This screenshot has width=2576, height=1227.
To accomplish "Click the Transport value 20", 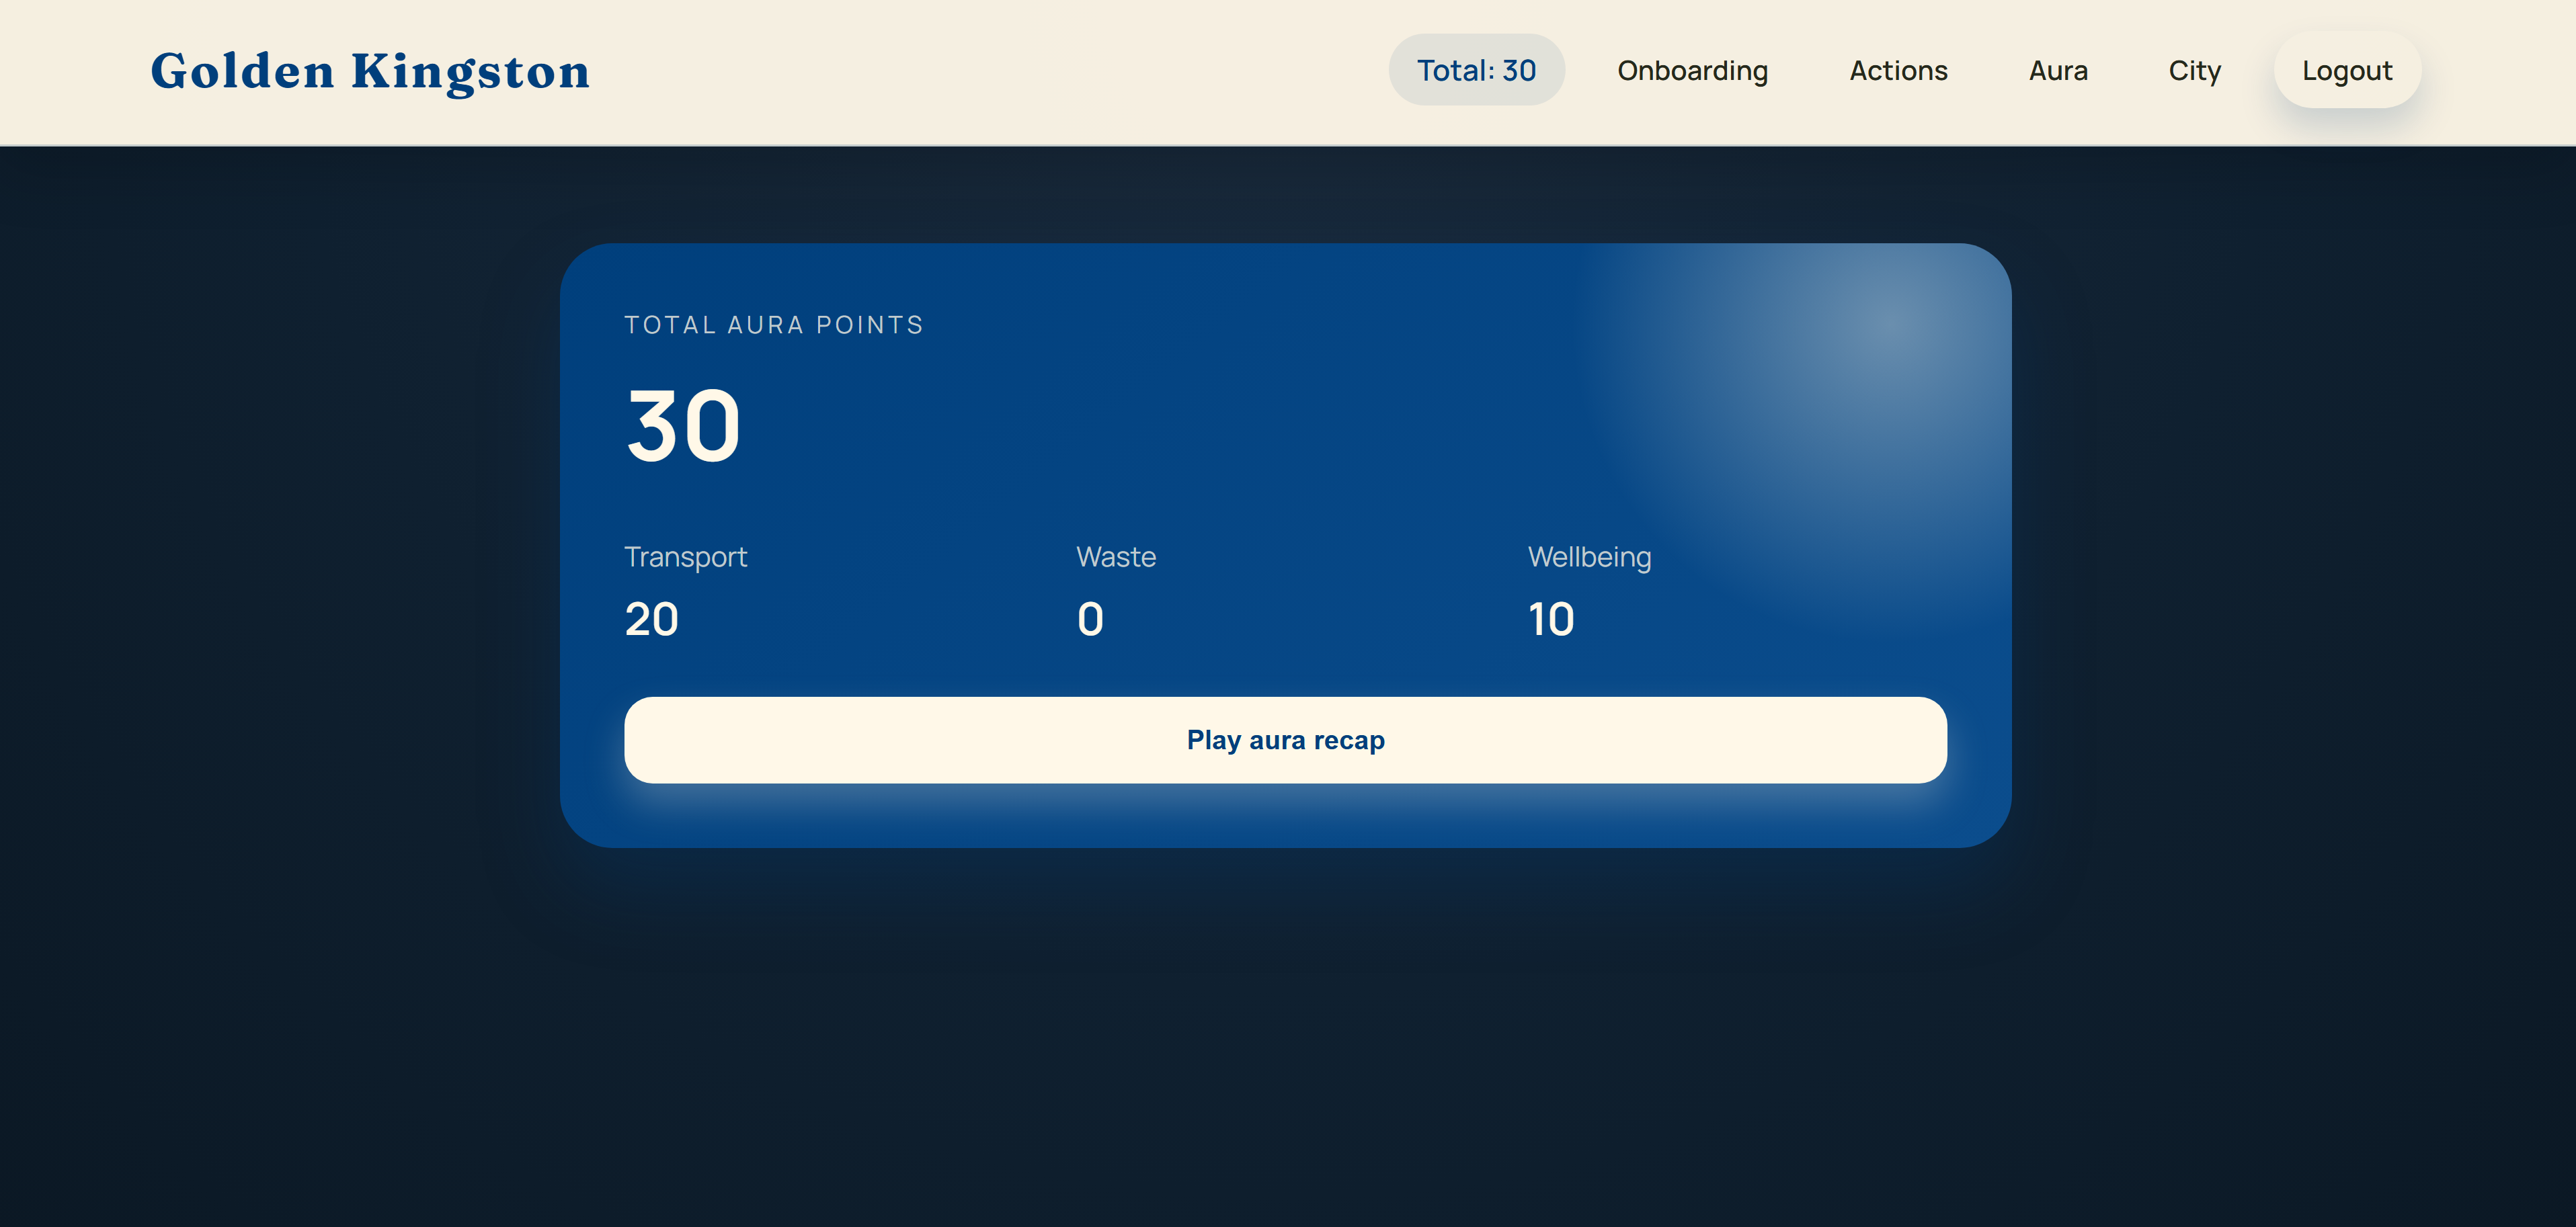I will point(651,619).
